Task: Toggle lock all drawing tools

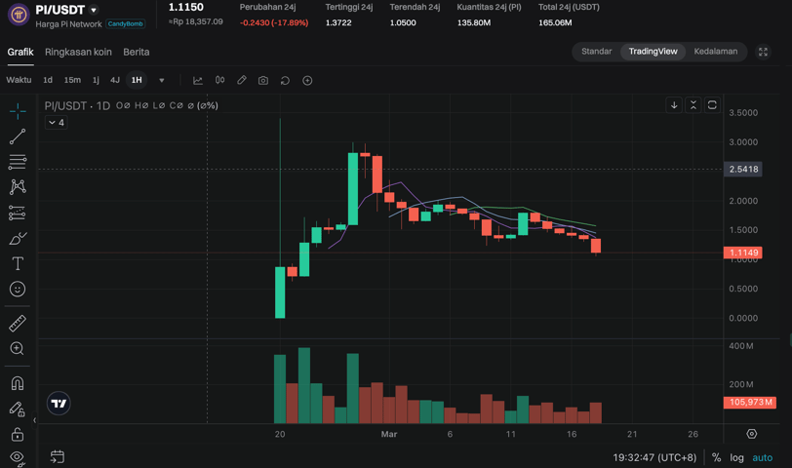Action: tap(18, 434)
